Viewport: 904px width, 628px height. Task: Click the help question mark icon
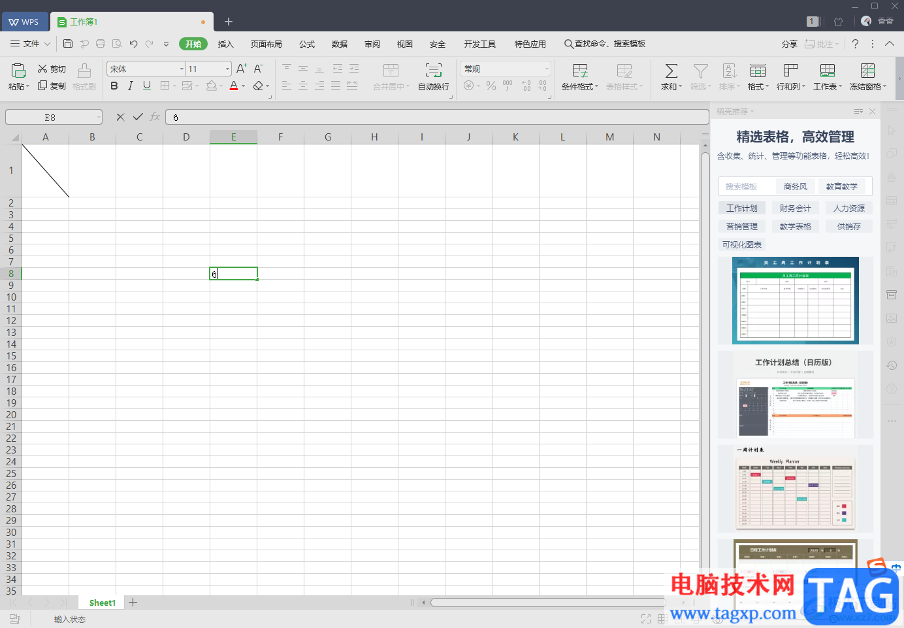pos(855,44)
